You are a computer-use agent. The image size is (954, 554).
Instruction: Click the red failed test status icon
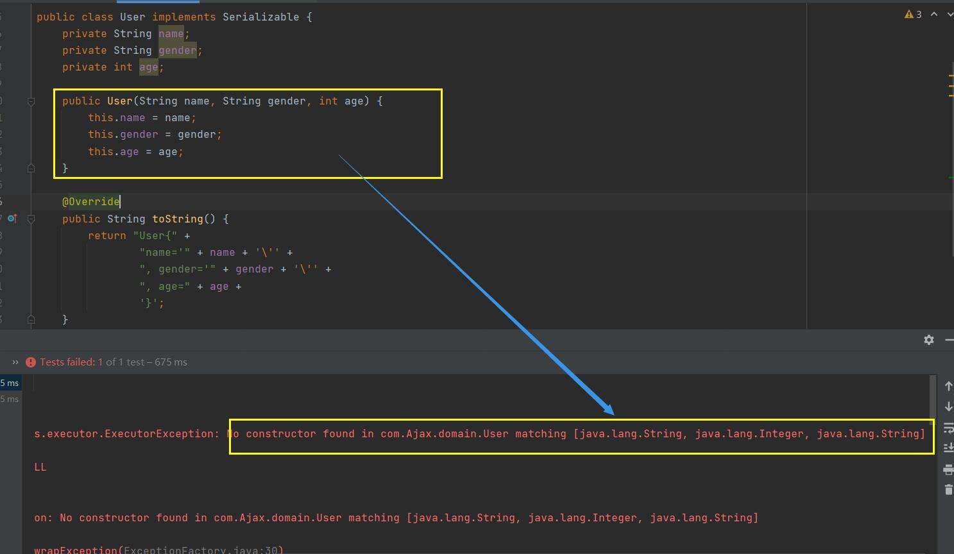(31, 362)
